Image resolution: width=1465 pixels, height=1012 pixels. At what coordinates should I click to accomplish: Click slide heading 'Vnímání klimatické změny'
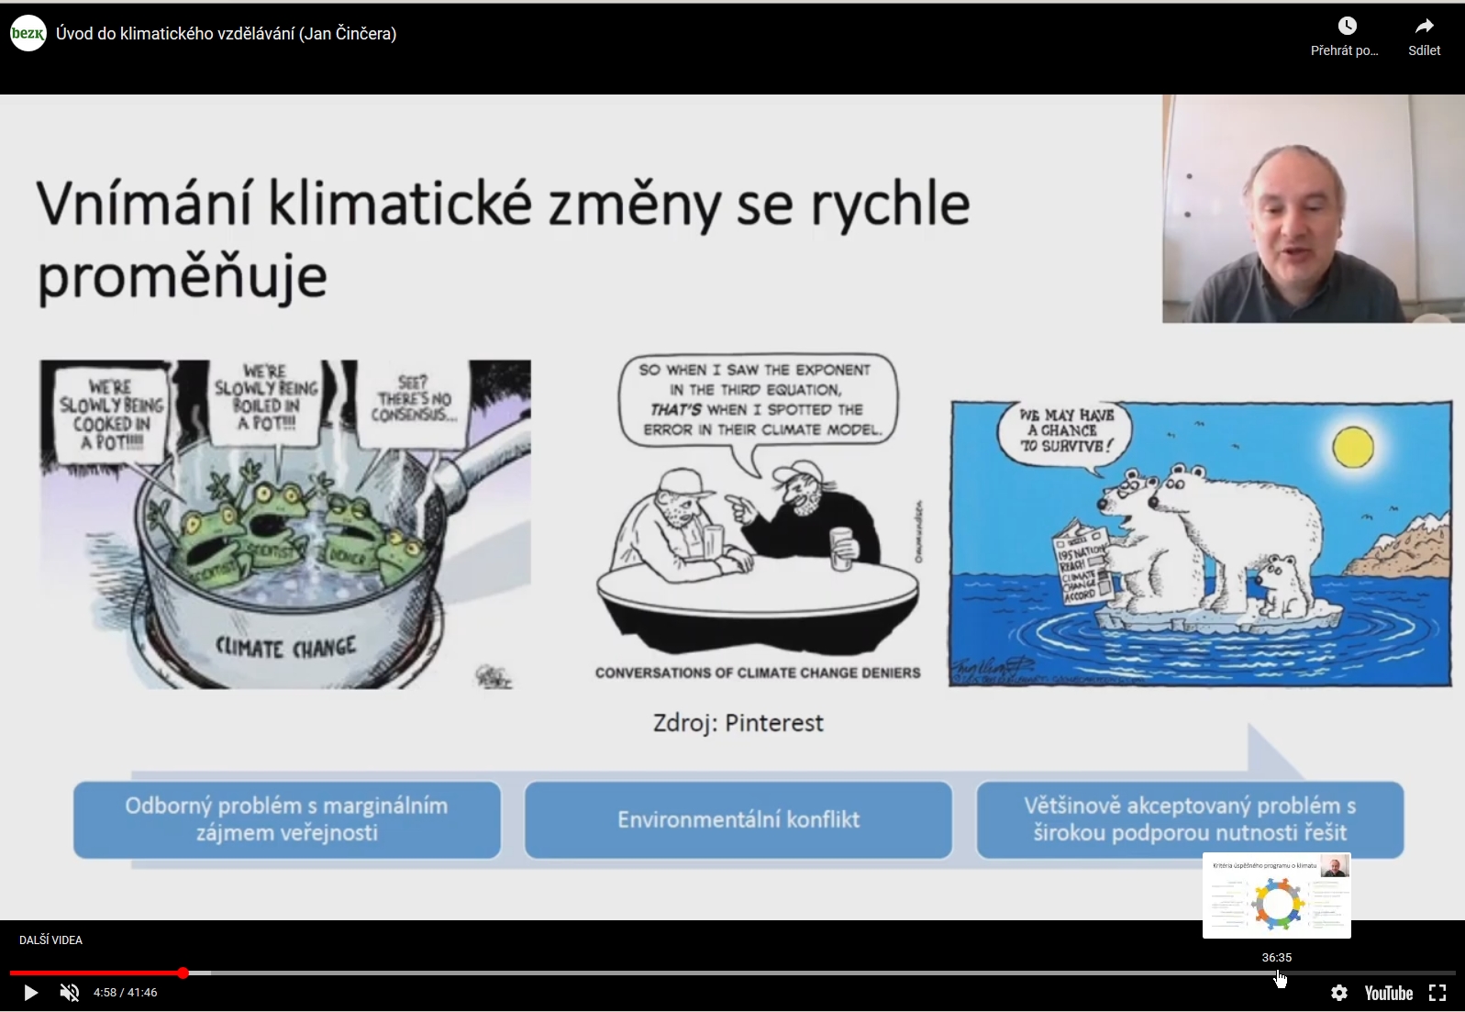pyautogui.click(x=504, y=240)
